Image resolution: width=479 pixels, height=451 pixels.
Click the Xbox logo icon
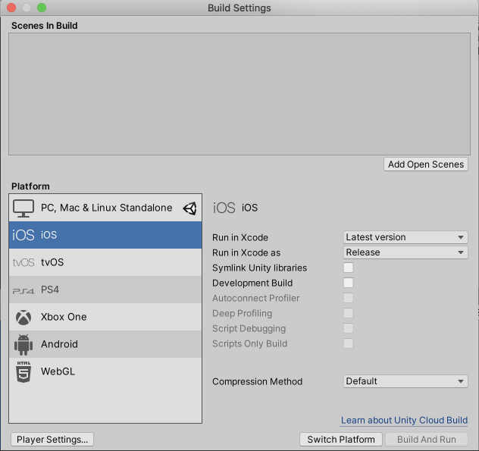pos(23,317)
